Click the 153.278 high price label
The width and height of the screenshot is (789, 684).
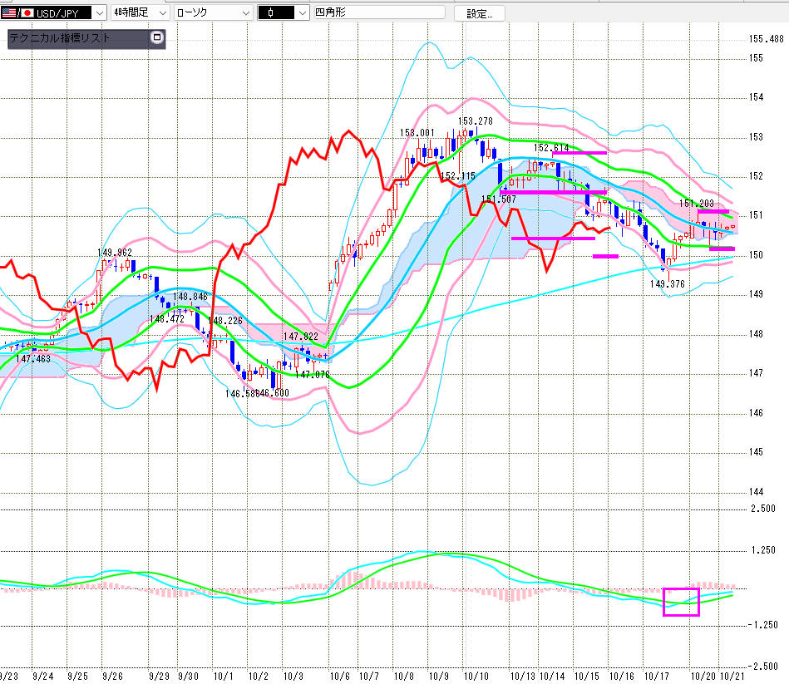pos(475,121)
